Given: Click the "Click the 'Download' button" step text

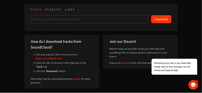Looking at the screenshot, I should [50, 71].
